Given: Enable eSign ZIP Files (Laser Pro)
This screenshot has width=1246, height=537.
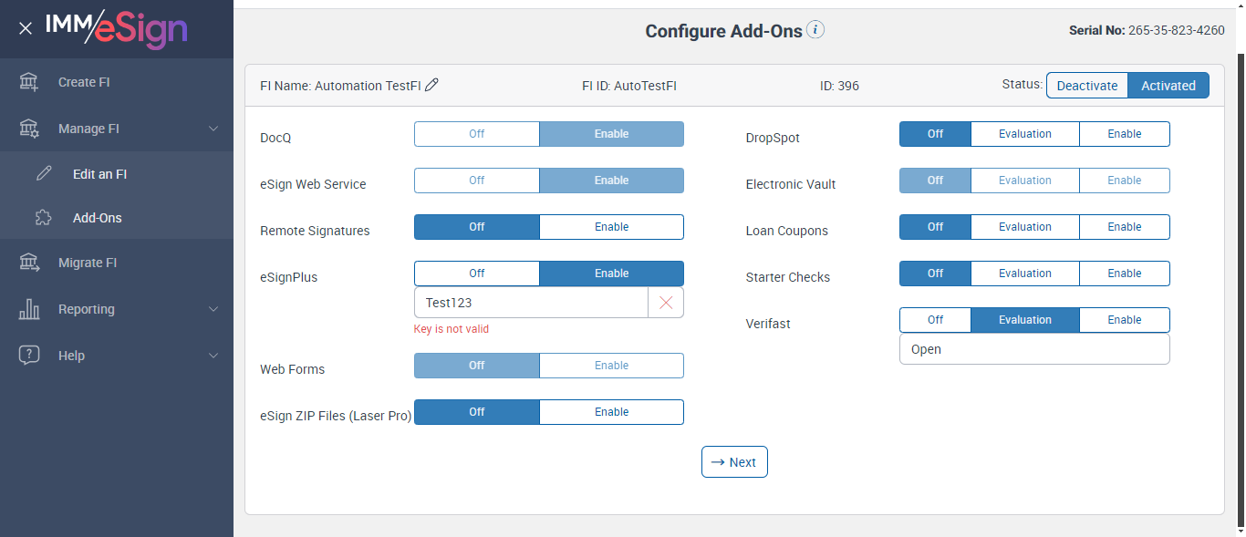Looking at the screenshot, I should [x=611, y=412].
